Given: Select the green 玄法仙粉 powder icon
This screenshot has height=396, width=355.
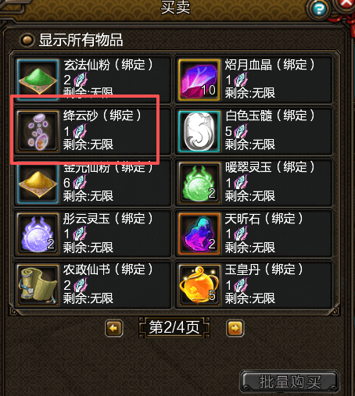Looking at the screenshot, I should point(38,80).
